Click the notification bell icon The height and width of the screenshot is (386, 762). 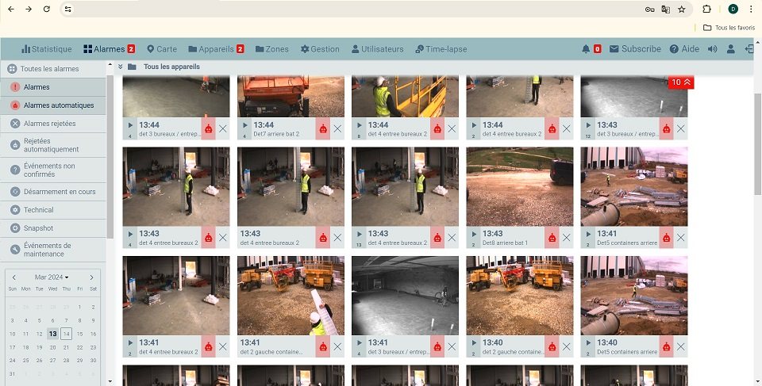586,48
